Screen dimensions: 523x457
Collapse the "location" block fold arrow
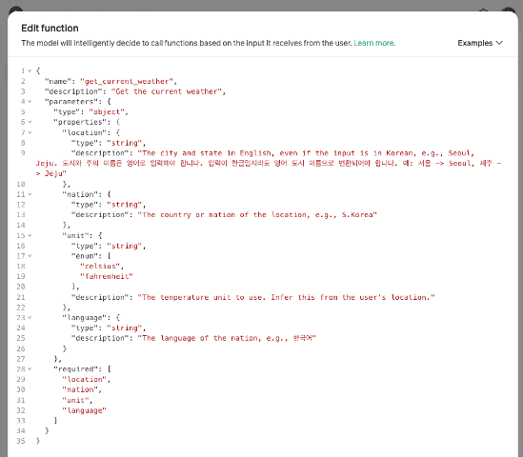(x=30, y=132)
